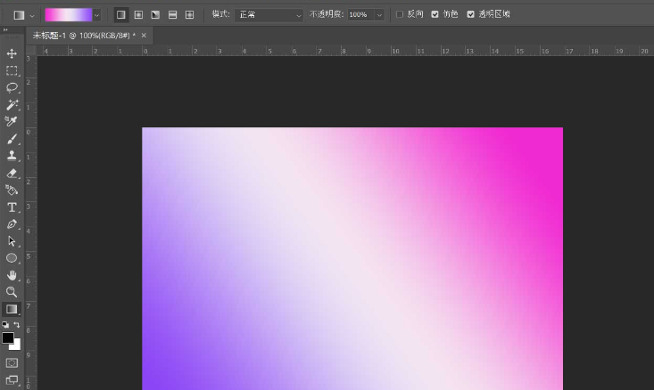This screenshot has height=390, width=654.
Task: Reset to default foreground and background colors
Action: [x=5, y=324]
